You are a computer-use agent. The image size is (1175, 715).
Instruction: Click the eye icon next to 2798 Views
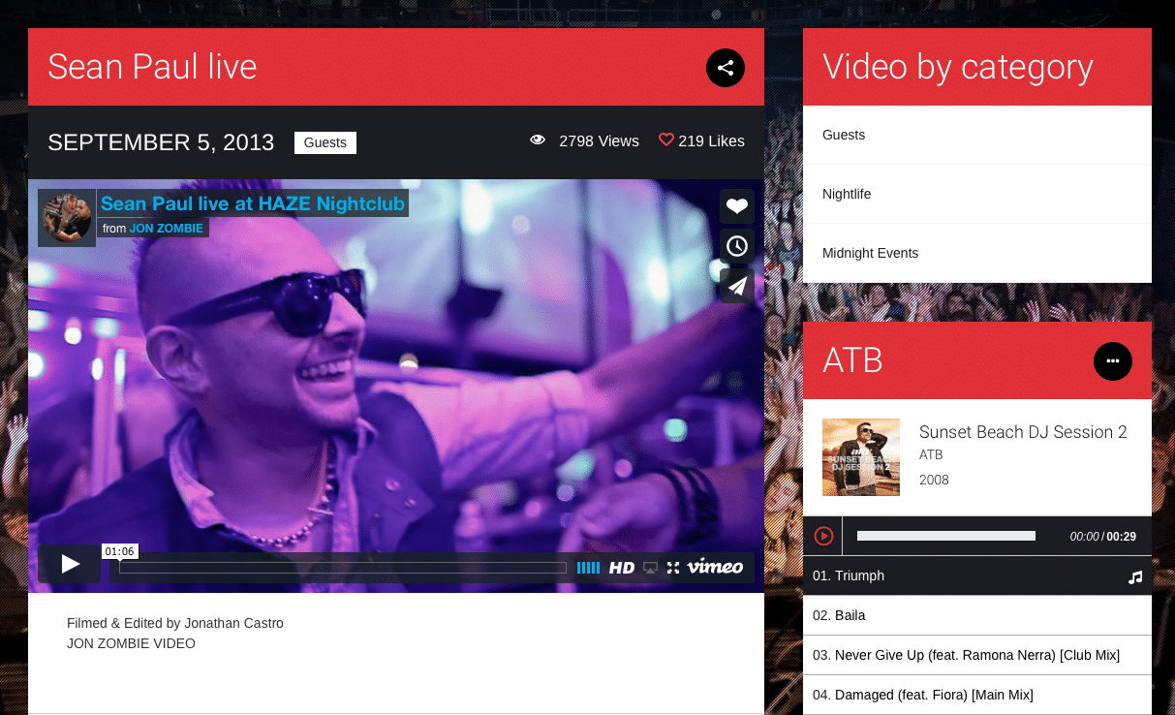coord(538,140)
